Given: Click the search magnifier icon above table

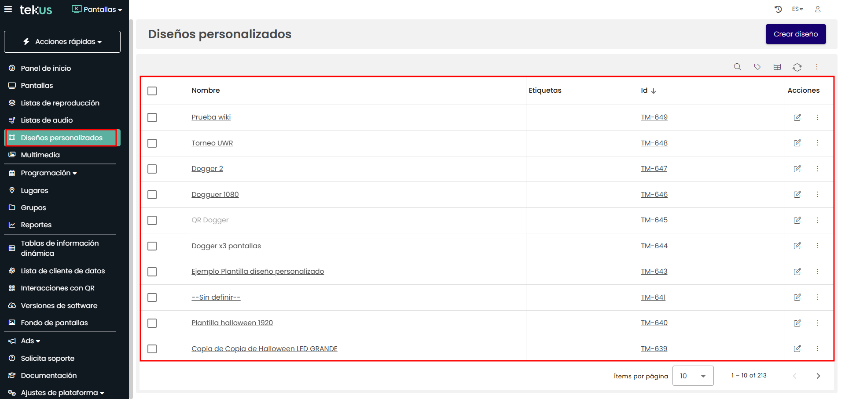Looking at the screenshot, I should (738, 67).
